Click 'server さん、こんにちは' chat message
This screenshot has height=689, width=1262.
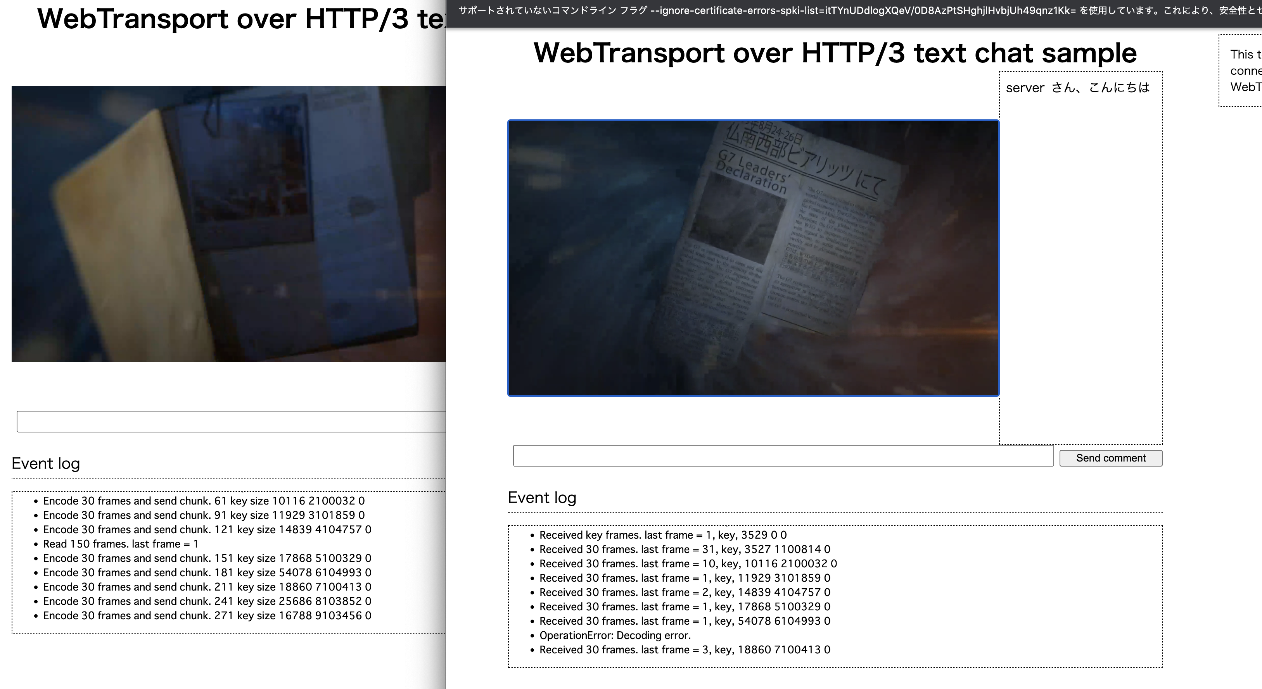[1078, 88]
